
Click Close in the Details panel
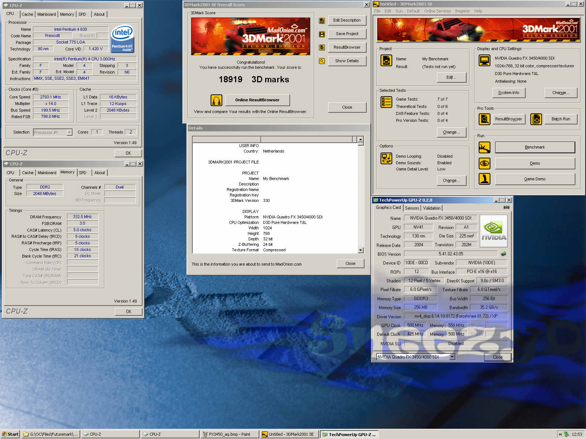350,263
